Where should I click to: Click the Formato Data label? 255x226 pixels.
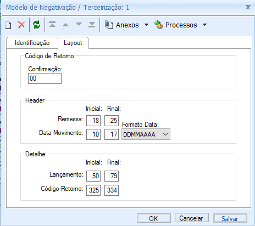(x=140, y=125)
